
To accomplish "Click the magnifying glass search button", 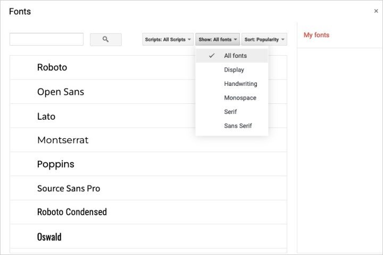I will (x=105, y=39).
